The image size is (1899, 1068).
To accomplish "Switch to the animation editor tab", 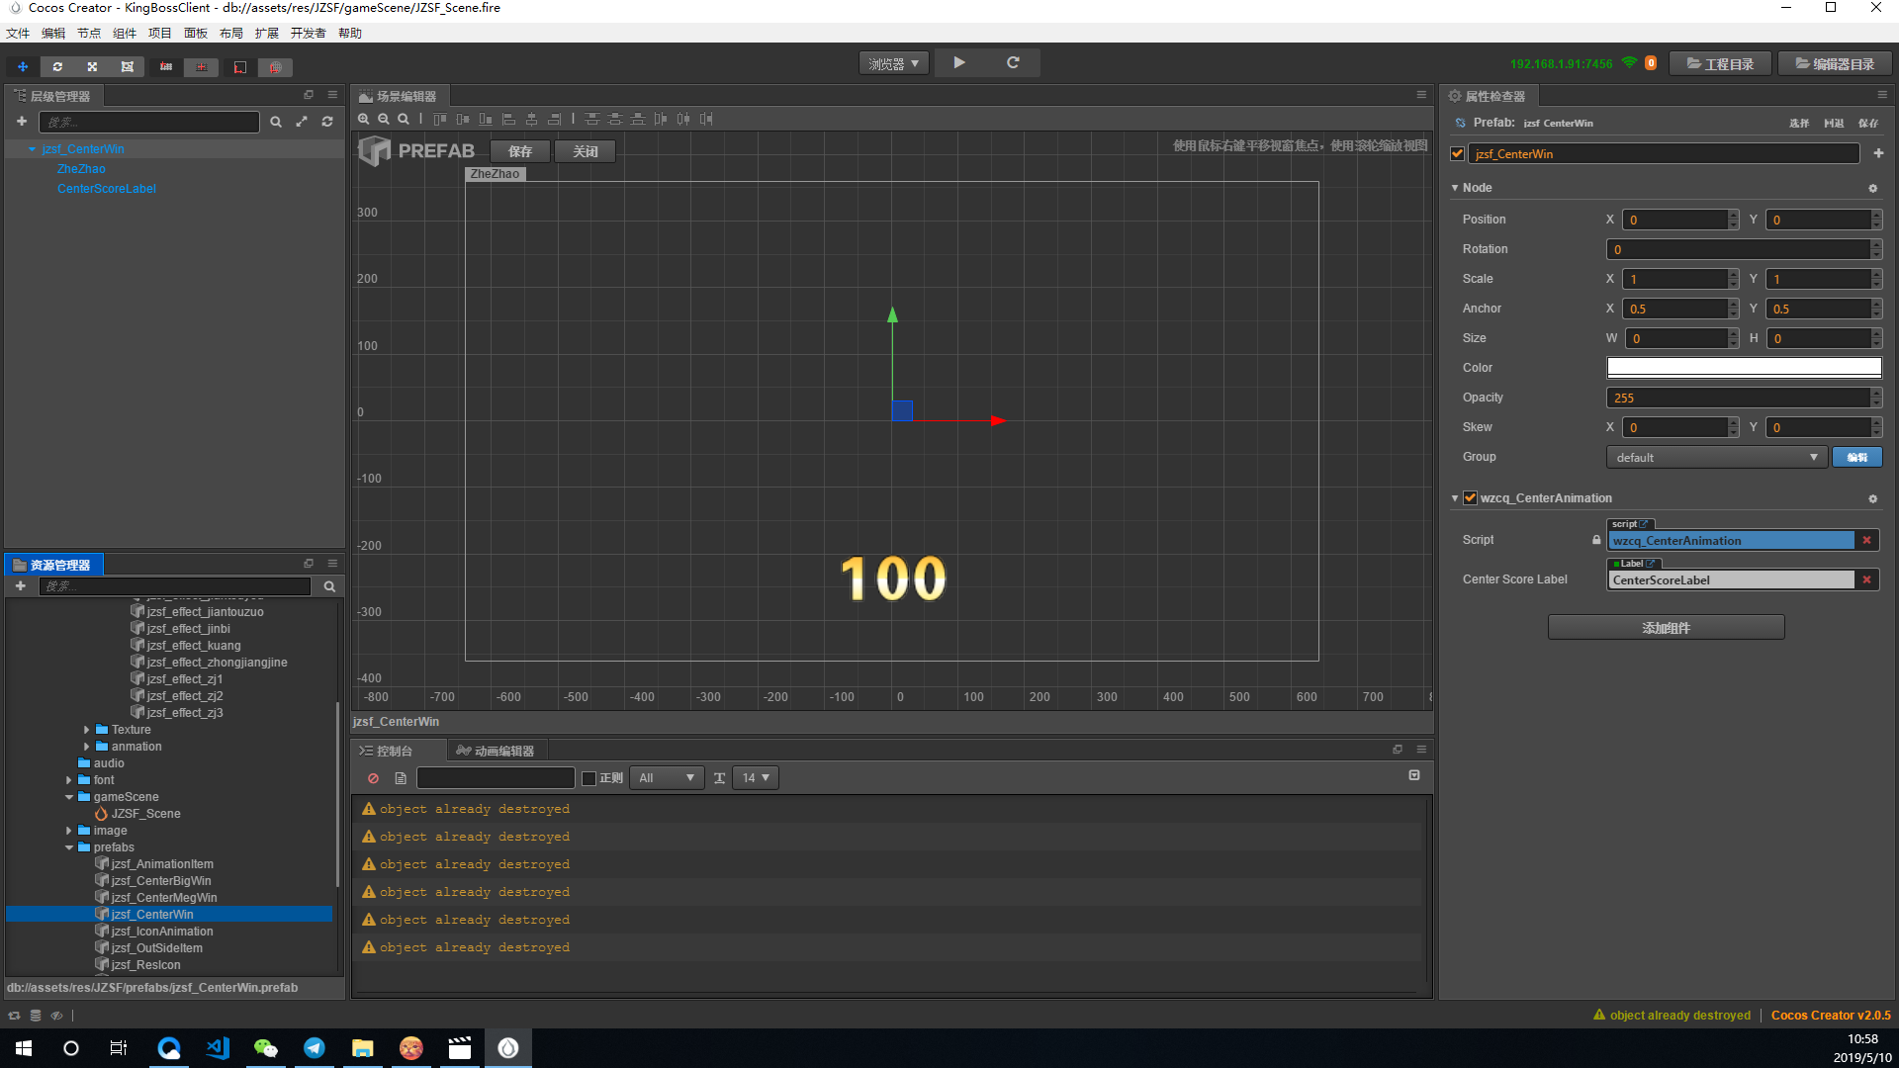I will coord(496,752).
